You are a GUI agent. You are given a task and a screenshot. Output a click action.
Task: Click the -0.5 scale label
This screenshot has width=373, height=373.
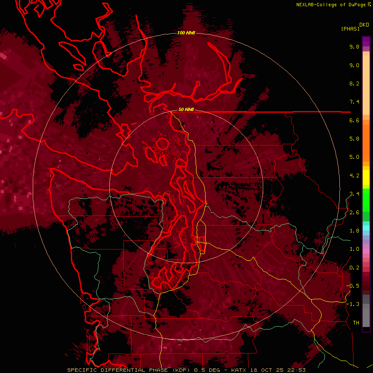point(353,286)
